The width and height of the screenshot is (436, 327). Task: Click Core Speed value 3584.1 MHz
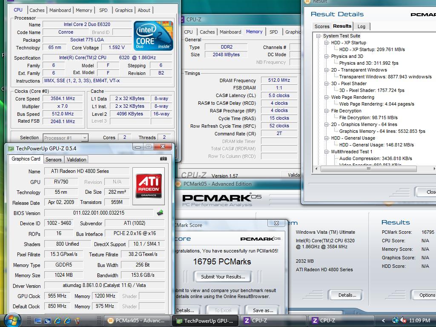[63, 98]
